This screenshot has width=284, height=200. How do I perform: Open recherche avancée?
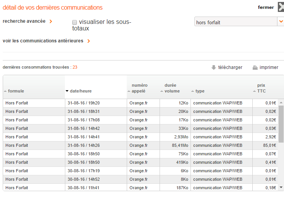24,21
